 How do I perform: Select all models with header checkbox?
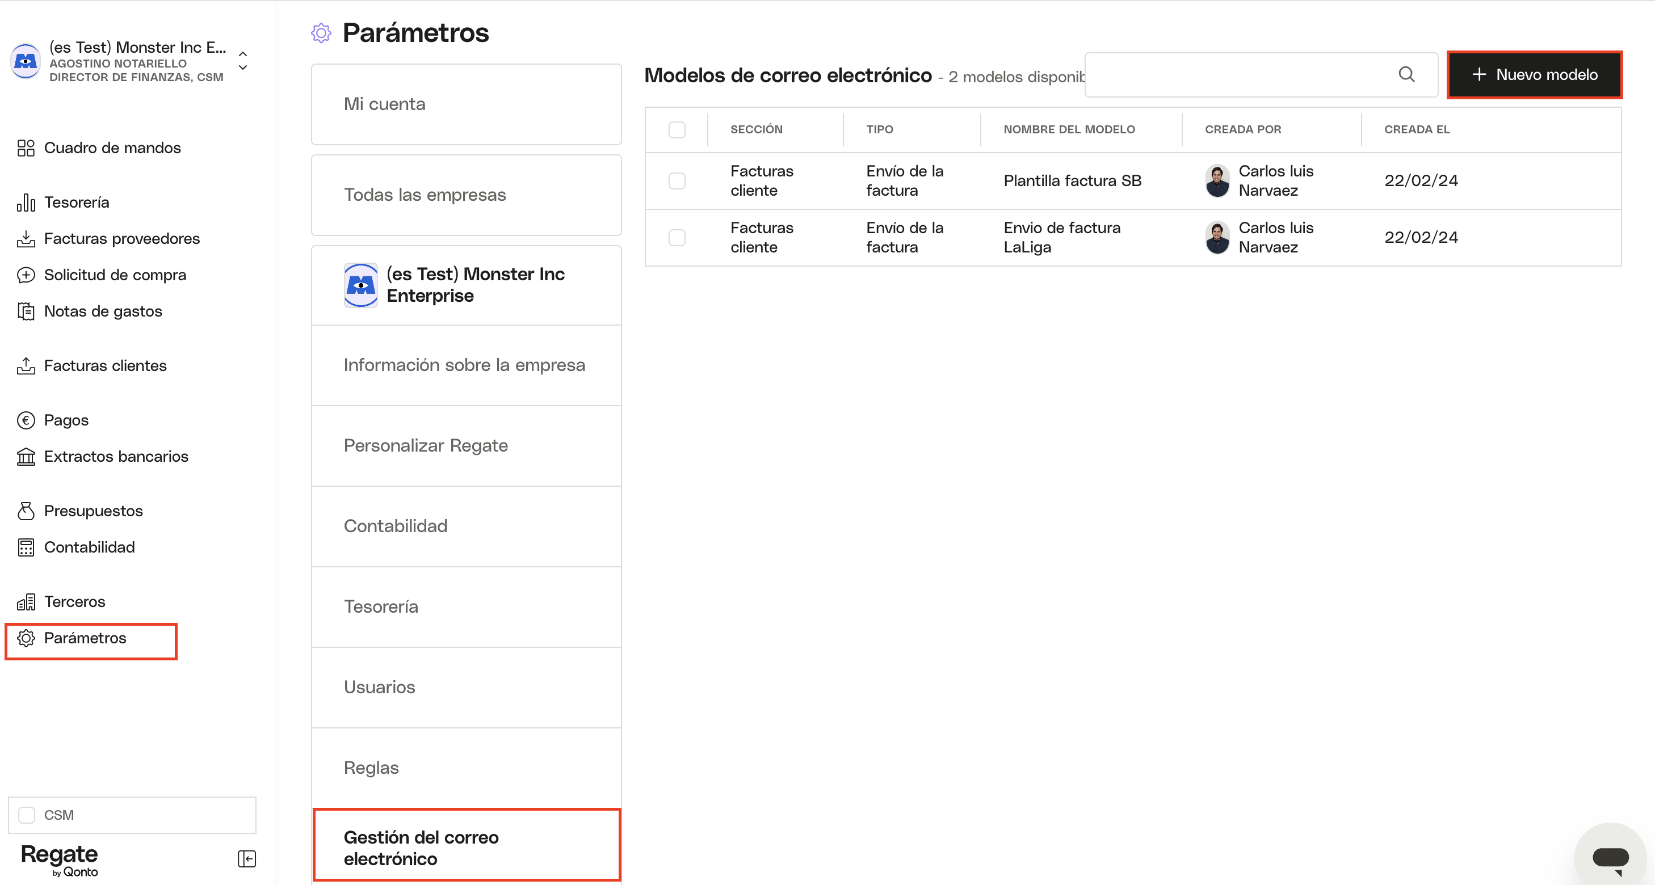click(677, 130)
